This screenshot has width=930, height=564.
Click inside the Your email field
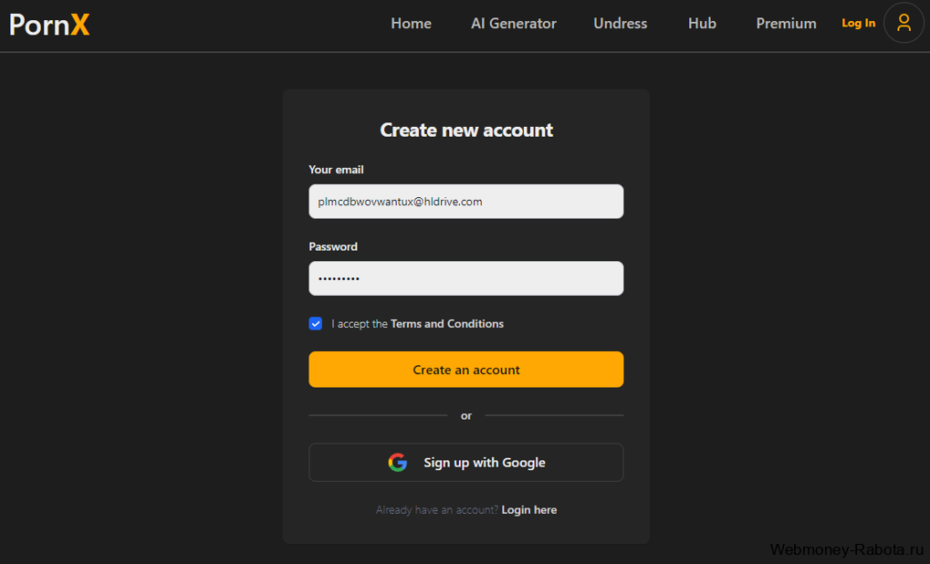(466, 201)
